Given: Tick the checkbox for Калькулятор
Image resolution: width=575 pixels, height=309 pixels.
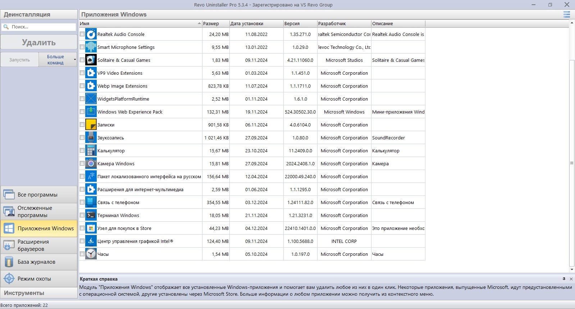Looking at the screenshot, I should [x=82, y=151].
